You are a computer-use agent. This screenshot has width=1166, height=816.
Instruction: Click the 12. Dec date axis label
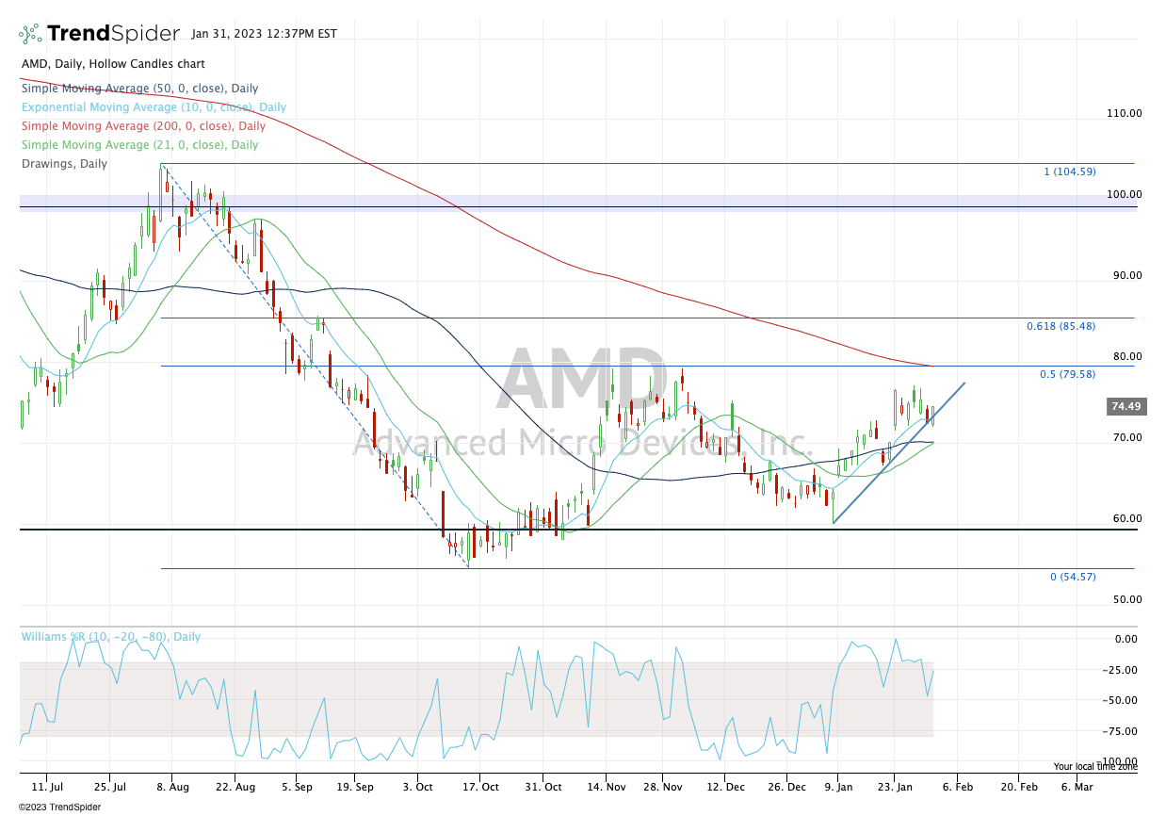(x=725, y=787)
